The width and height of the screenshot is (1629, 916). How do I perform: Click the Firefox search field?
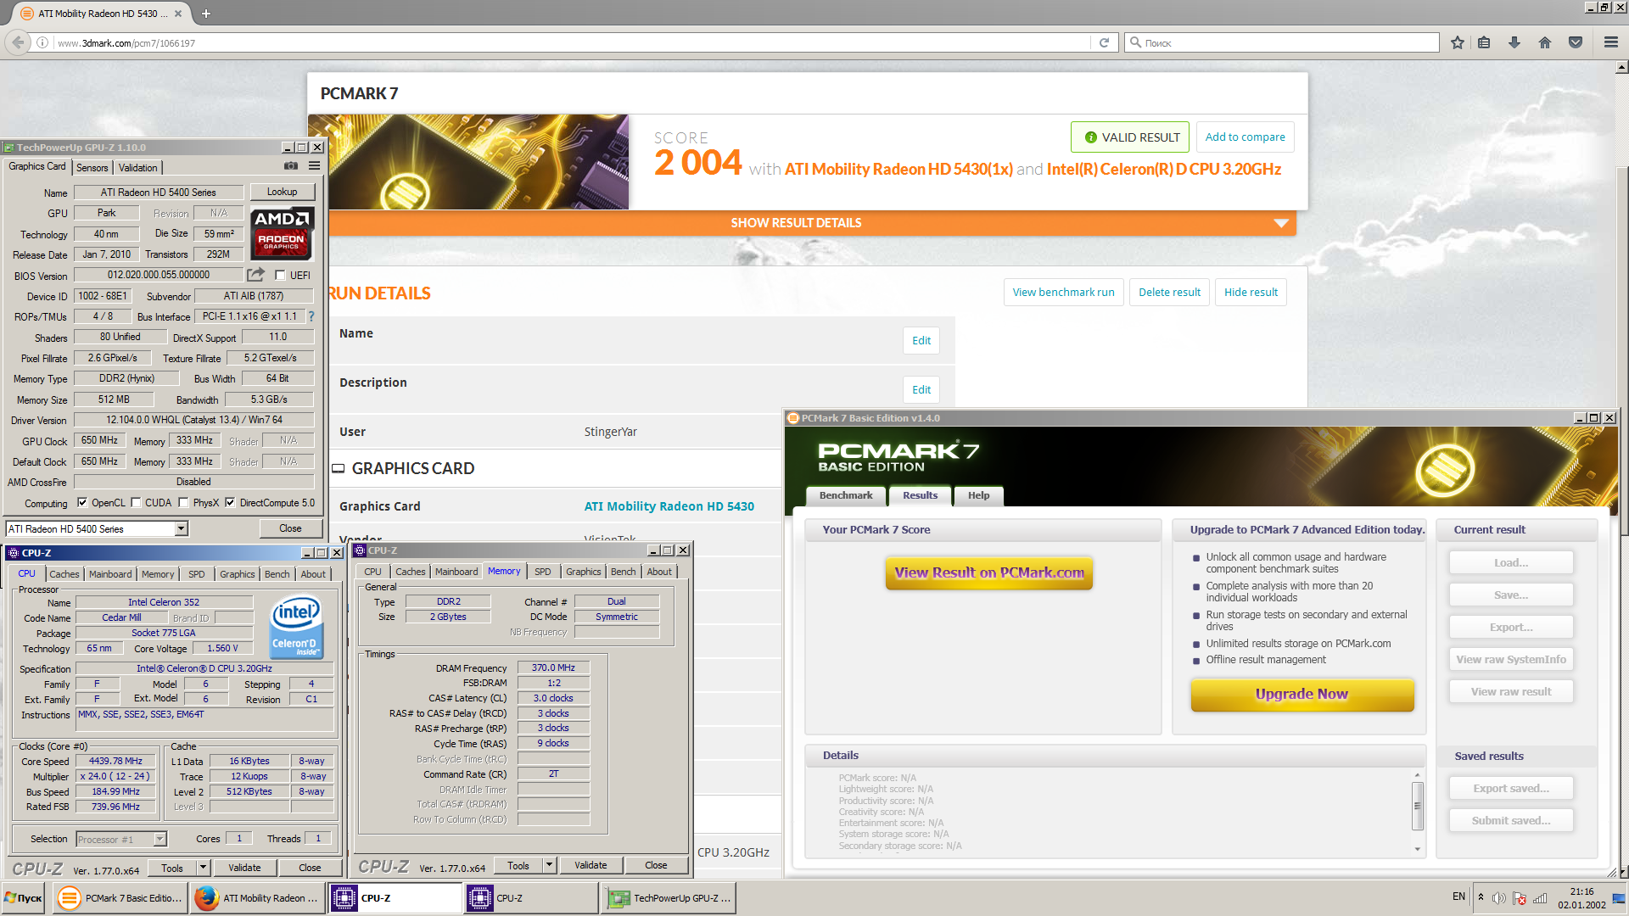click(x=1281, y=42)
